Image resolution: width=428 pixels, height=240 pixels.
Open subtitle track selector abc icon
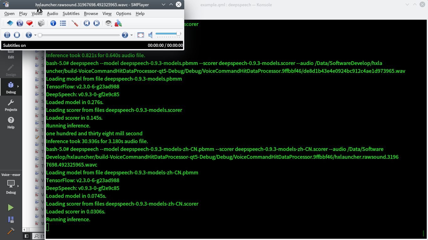tap(118, 23)
